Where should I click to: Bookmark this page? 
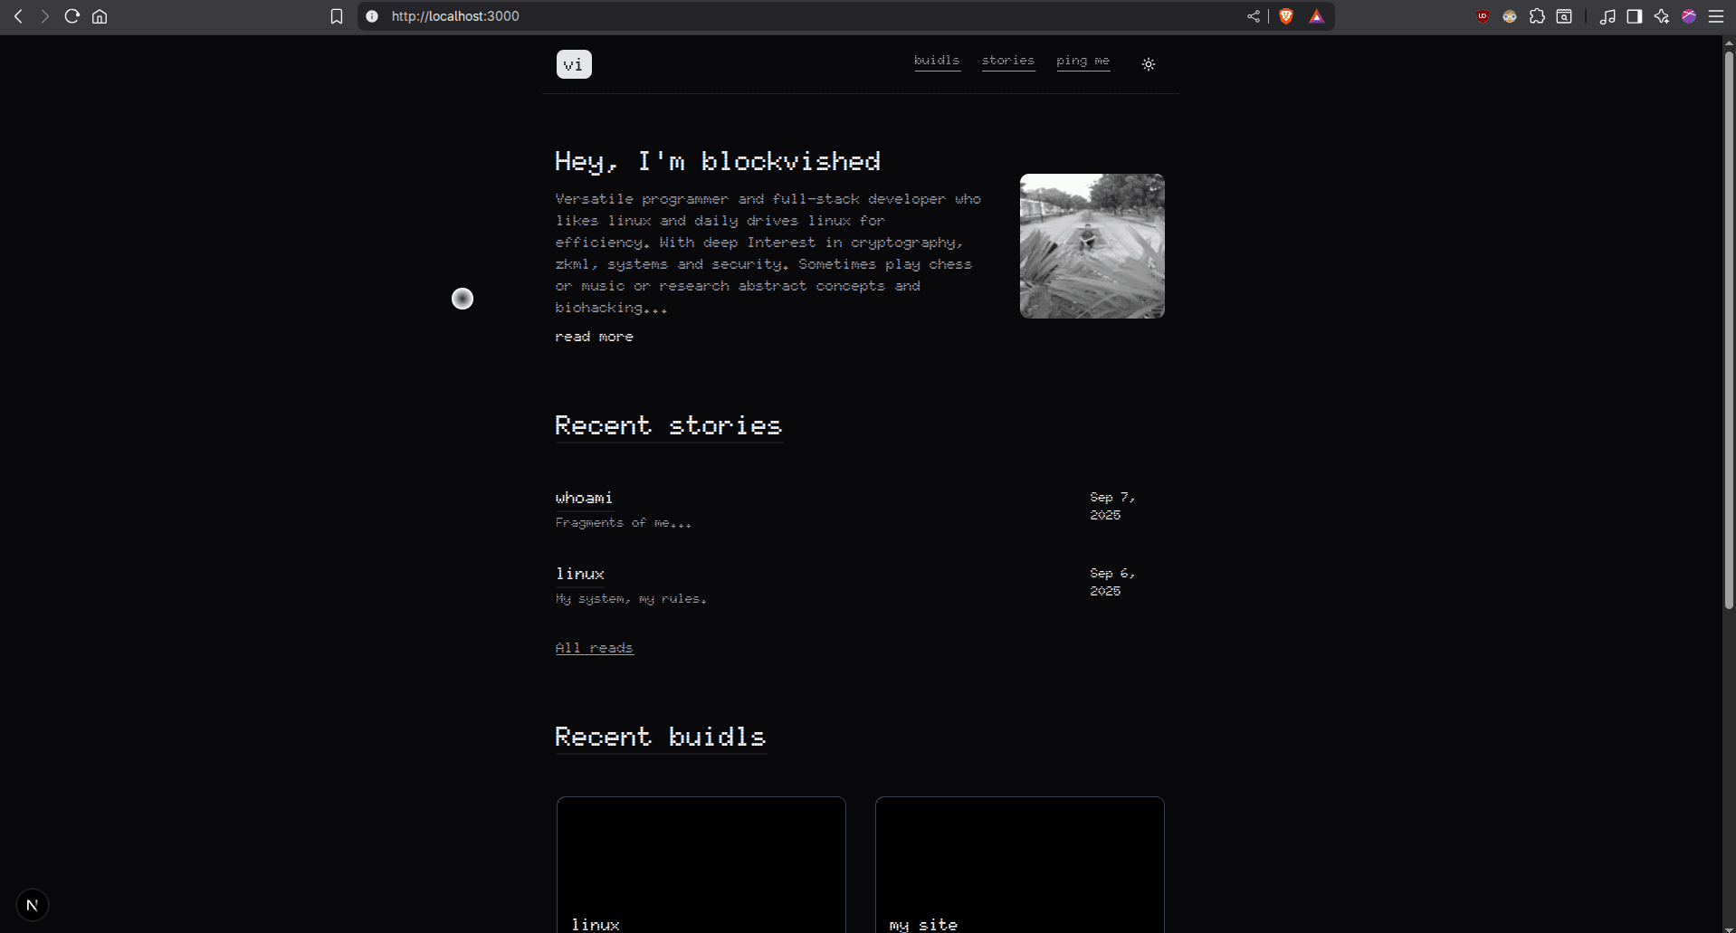(337, 16)
